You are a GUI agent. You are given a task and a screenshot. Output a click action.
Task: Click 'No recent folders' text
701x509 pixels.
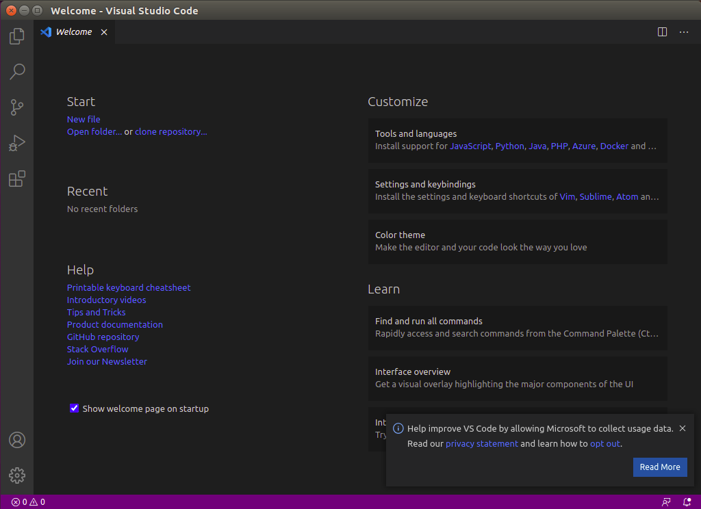103,209
